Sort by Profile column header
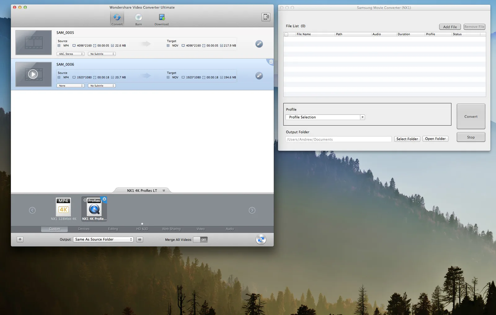The image size is (496, 315). pyautogui.click(x=438, y=34)
